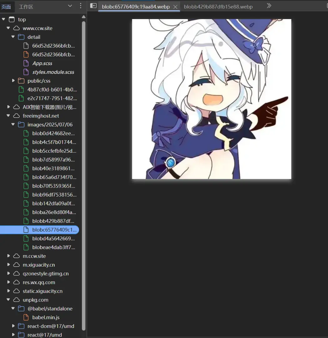Click the scrollbar up arrow in navigator
Viewport: 328px width, 338px height.
point(84,17)
